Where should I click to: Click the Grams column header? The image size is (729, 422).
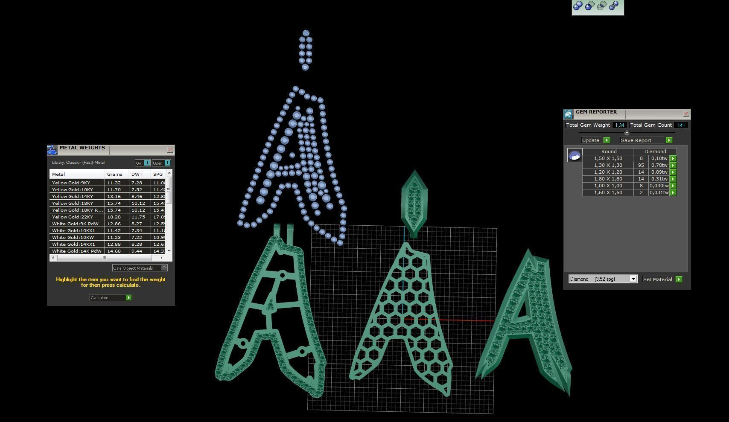117,174
